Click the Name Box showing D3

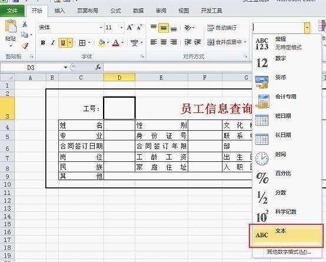pos(31,68)
